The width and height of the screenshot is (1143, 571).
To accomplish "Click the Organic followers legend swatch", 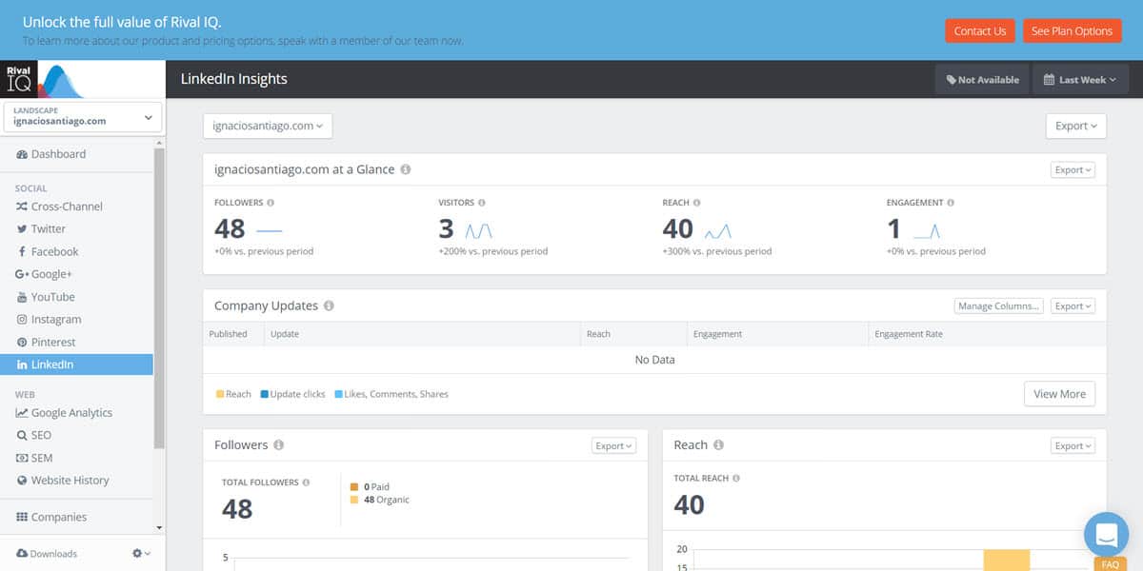I will click(355, 500).
